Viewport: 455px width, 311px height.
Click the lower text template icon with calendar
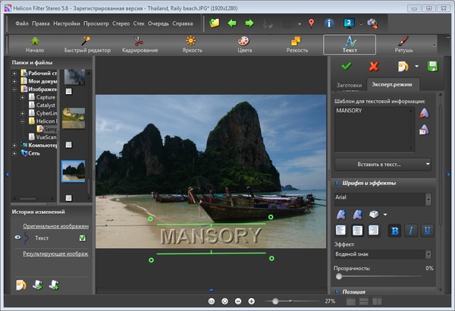coord(424,130)
